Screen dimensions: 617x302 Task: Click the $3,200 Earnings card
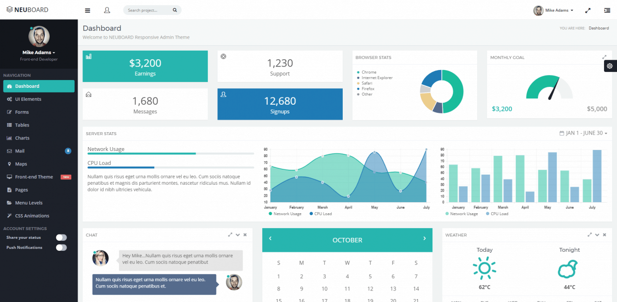tap(145, 66)
